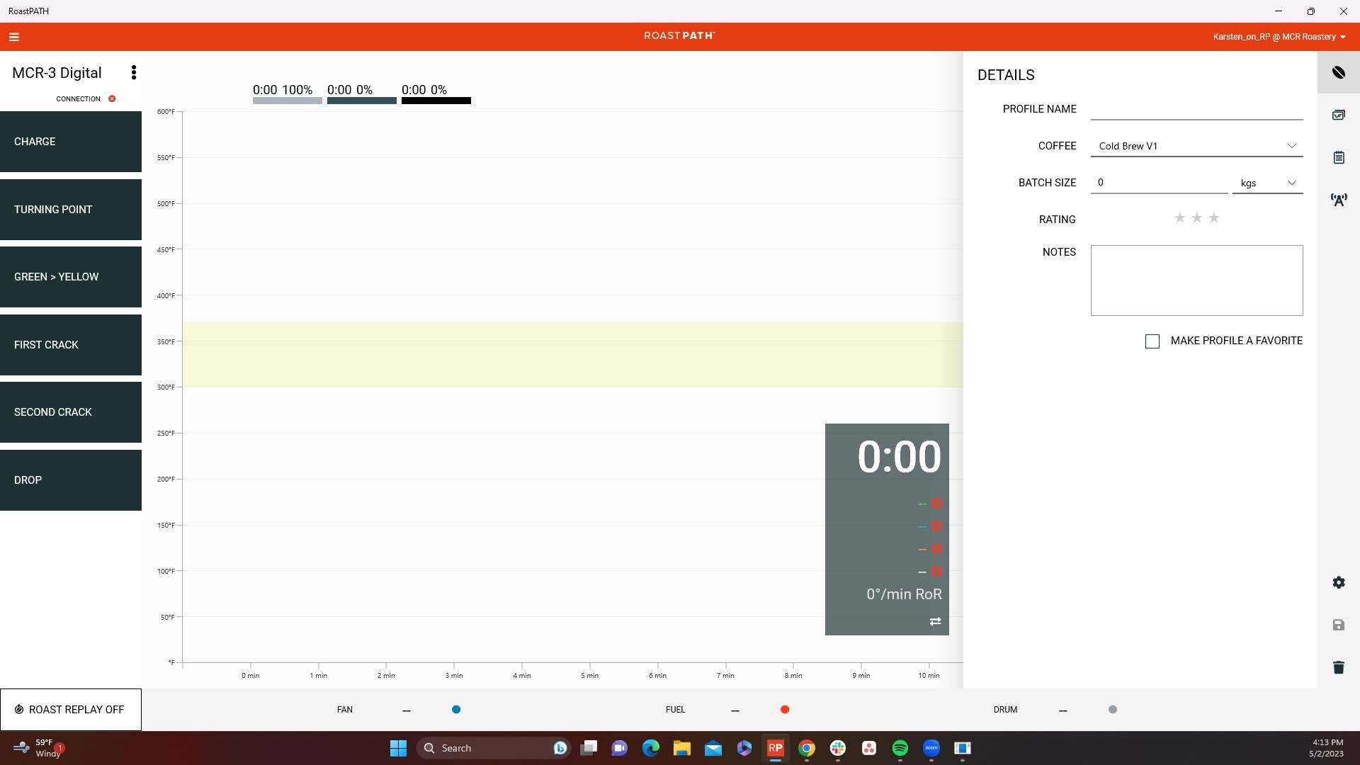Mark the TURNING POINT event
This screenshot has width=1360, height=765.
71,210
